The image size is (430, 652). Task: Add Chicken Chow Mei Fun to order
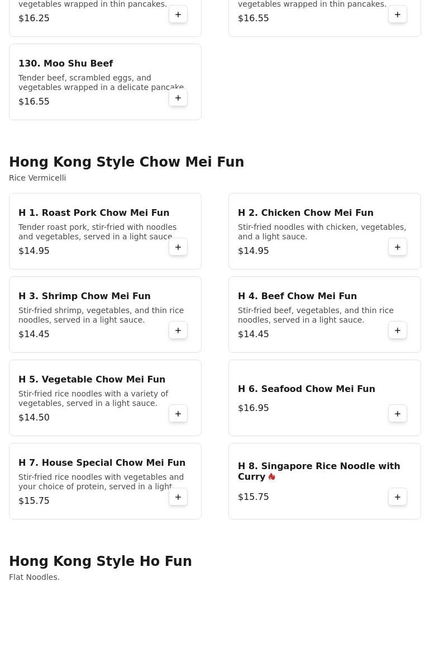tap(398, 247)
